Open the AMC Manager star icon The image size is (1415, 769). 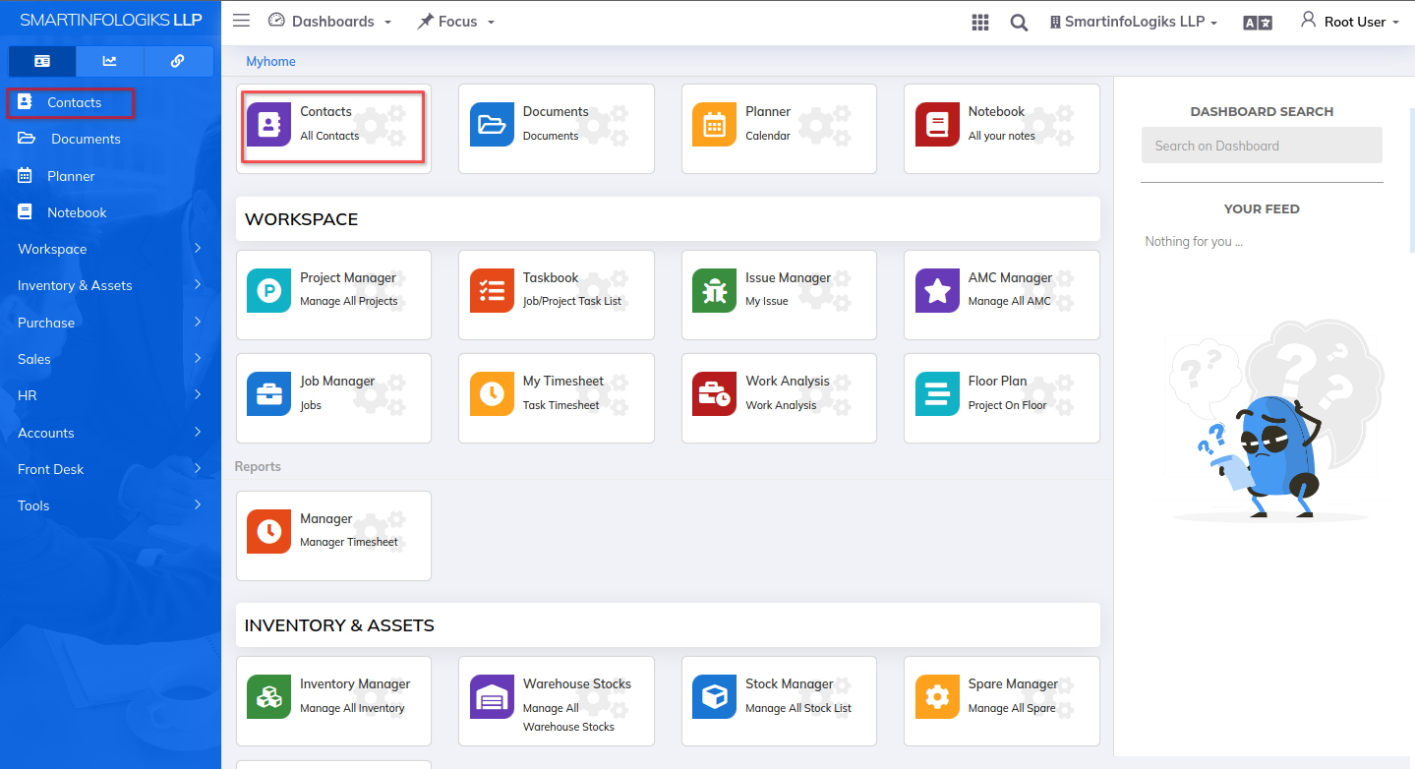[x=937, y=291]
